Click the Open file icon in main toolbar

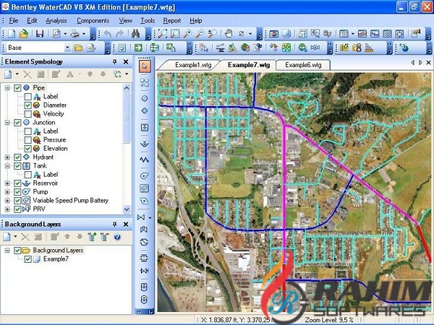[x=24, y=34]
